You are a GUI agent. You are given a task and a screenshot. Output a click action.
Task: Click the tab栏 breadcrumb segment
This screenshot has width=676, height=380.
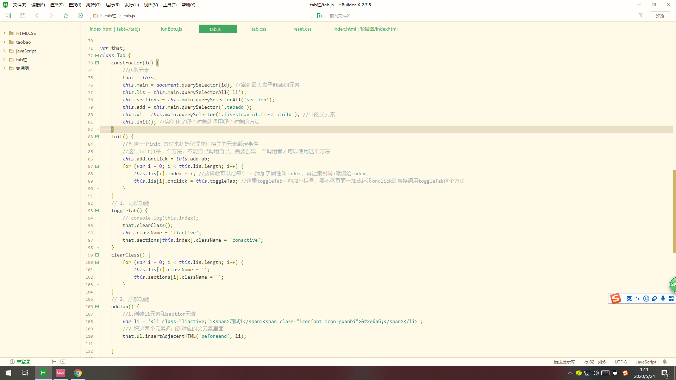[111, 15]
